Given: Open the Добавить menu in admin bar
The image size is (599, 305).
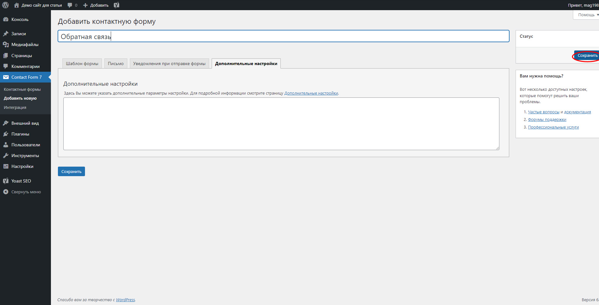Looking at the screenshot, I should coord(96,5).
